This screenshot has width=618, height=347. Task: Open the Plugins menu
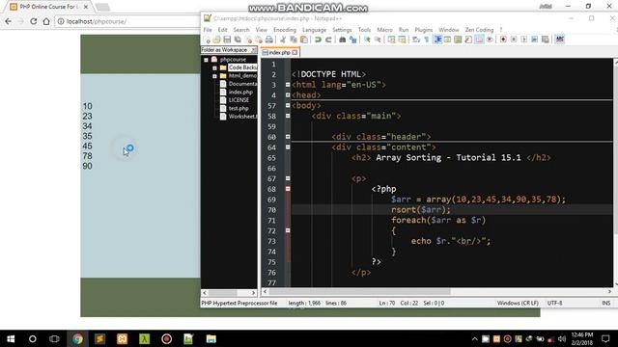[424, 30]
